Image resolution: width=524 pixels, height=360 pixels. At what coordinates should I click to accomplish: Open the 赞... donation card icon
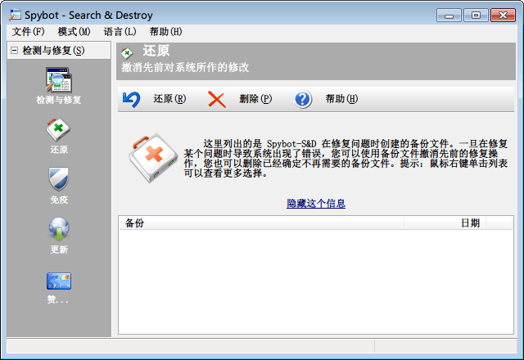click(x=58, y=282)
